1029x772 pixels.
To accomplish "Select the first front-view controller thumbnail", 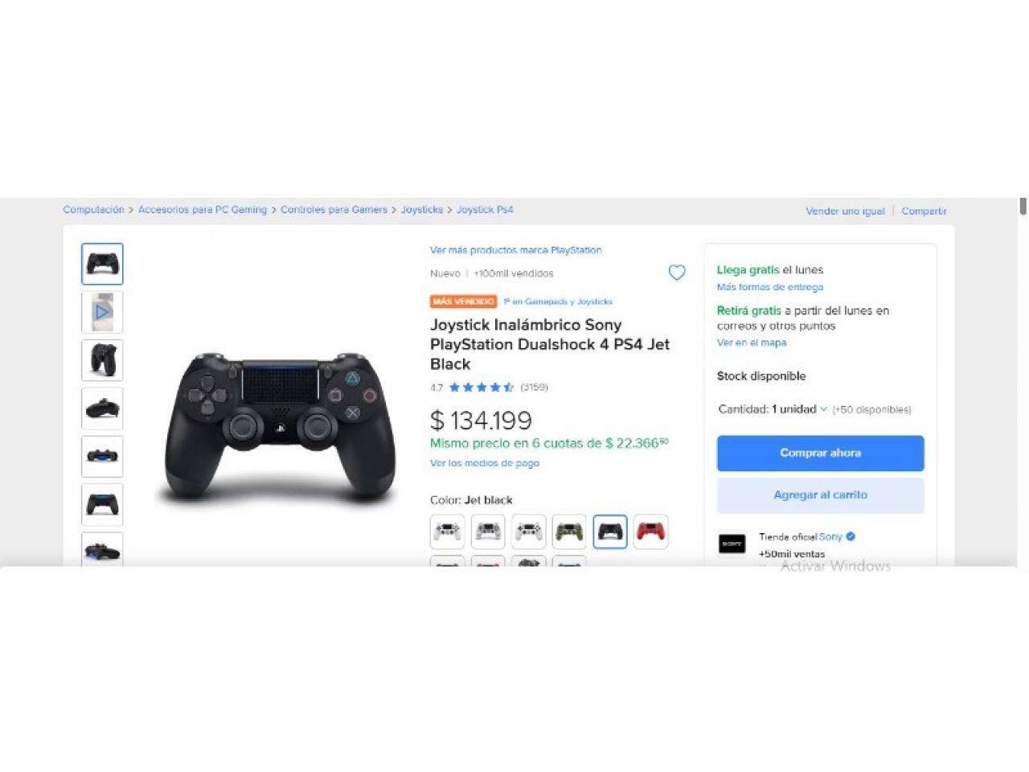I will [102, 264].
